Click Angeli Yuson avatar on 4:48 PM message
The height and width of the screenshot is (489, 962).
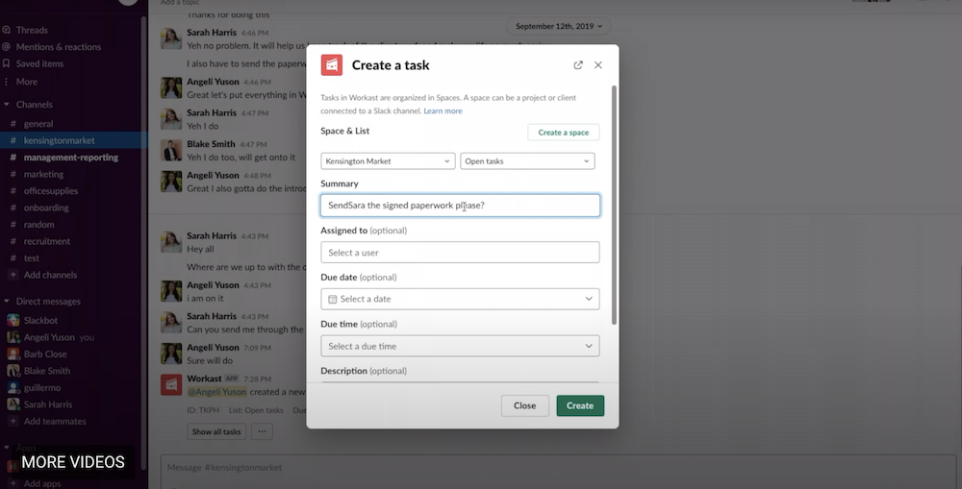pos(171,182)
